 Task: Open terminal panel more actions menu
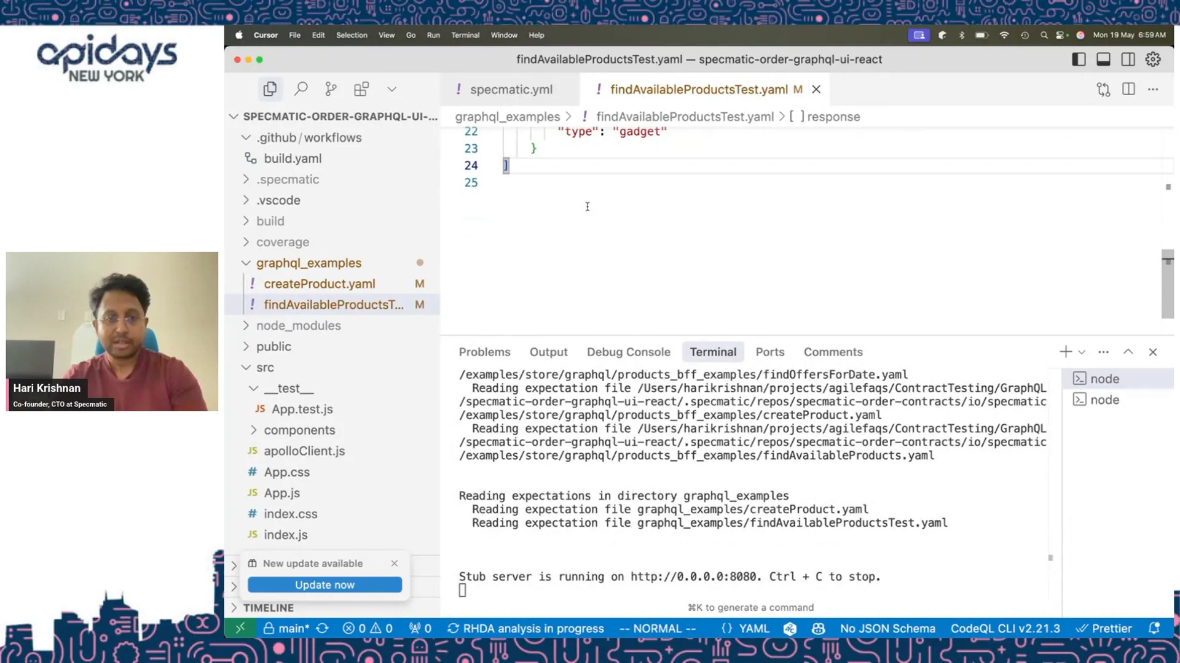pyautogui.click(x=1103, y=352)
